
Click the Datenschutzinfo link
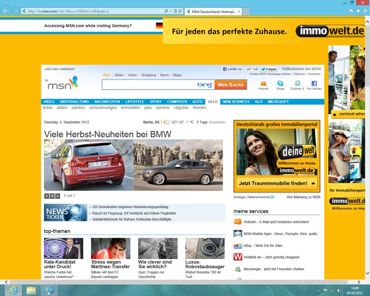(259, 197)
